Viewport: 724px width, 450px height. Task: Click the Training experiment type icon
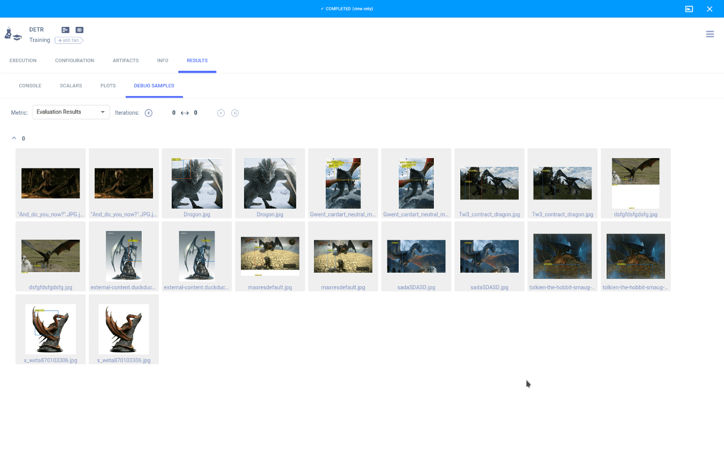[12, 35]
